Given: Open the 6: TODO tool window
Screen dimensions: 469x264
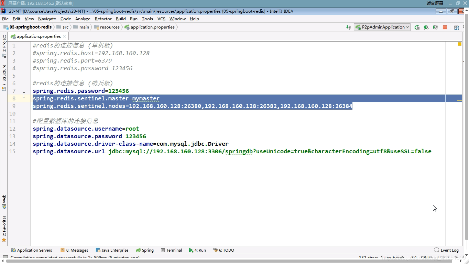Looking at the screenshot, I should (x=223, y=250).
